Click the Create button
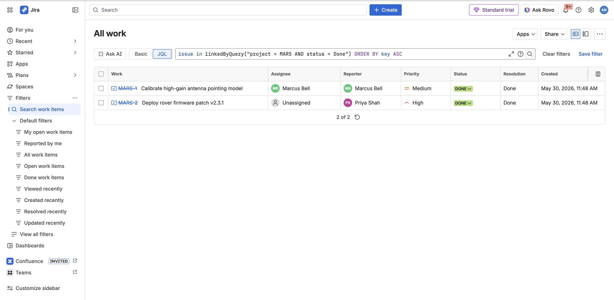Screen dimensions: 614x300 pos(385,10)
